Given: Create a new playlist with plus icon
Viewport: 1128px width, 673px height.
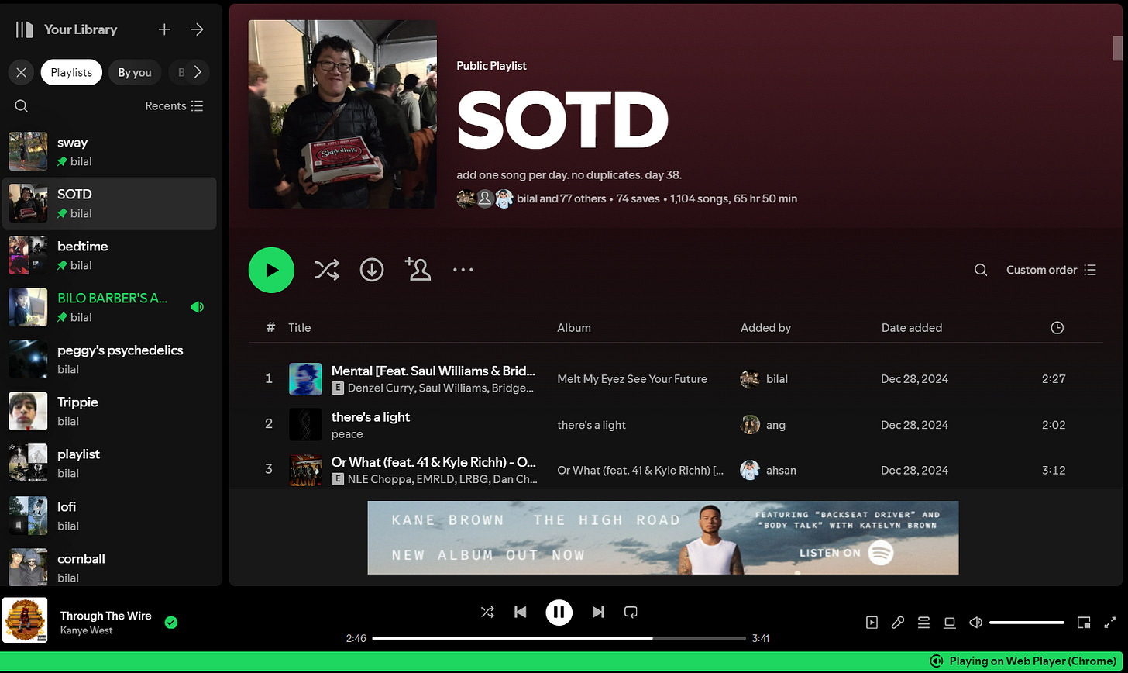Looking at the screenshot, I should 164,29.
